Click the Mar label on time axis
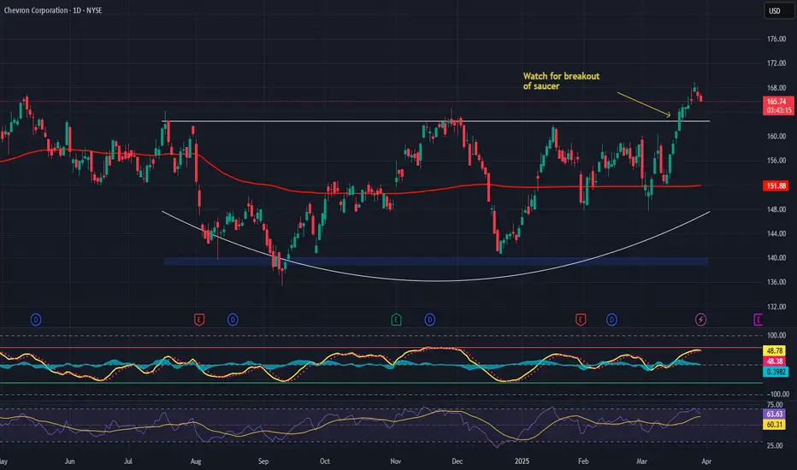This screenshot has width=797, height=470. (642, 461)
